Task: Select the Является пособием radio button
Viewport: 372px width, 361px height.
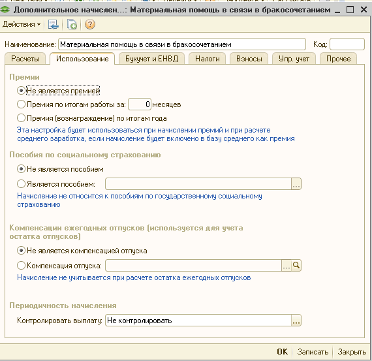Action: (21, 183)
